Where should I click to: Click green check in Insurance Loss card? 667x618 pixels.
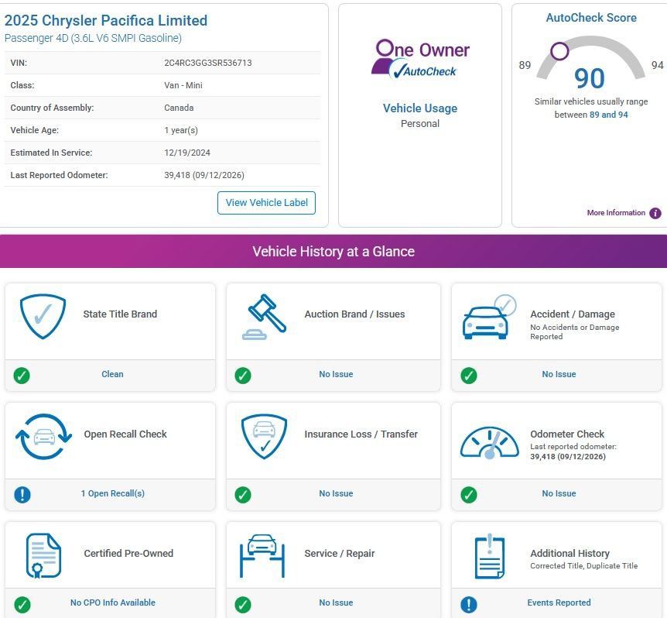[x=243, y=495]
